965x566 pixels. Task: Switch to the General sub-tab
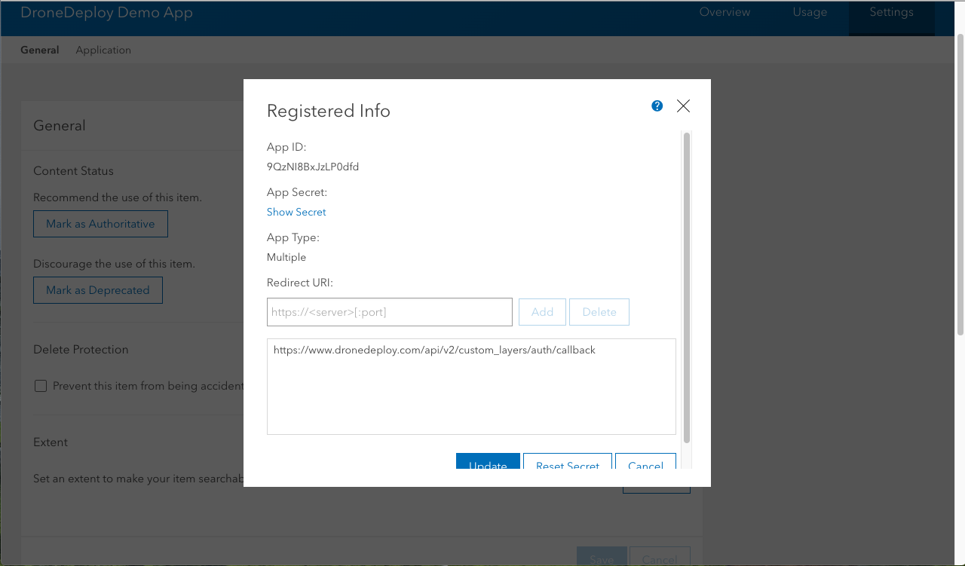[39, 50]
